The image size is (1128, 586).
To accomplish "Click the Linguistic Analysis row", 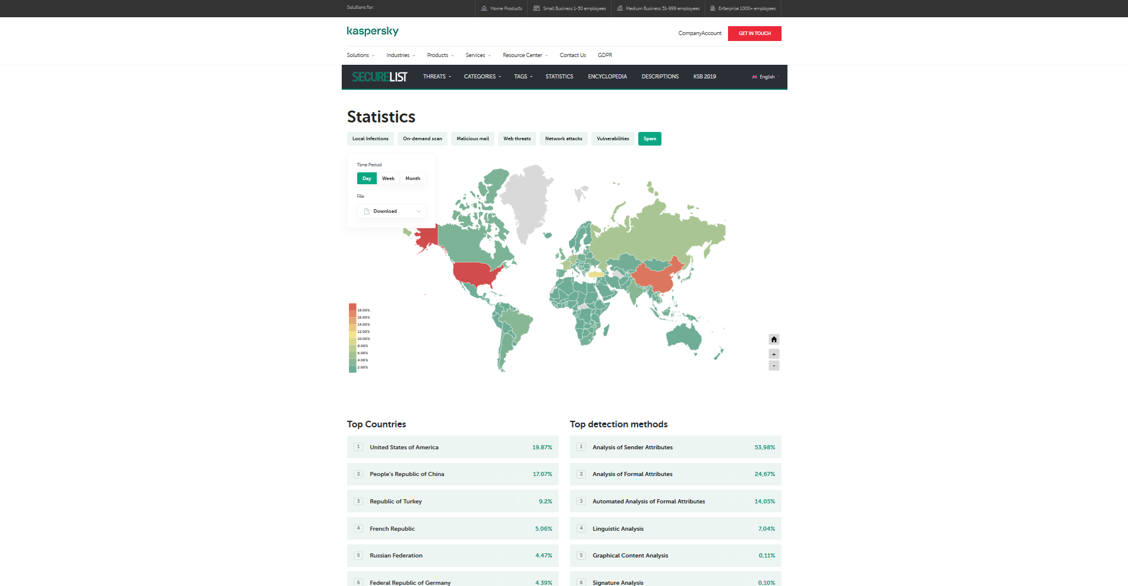I will (676, 528).
